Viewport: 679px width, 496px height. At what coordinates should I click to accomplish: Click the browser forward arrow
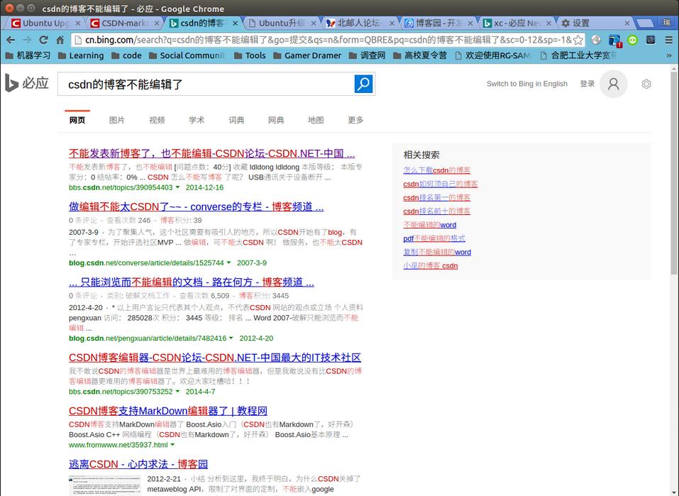(27, 40)
